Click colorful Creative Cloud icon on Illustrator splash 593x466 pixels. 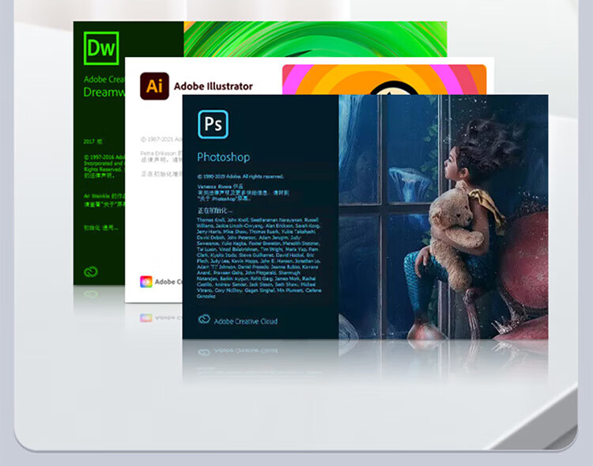(x=145, y=281)
